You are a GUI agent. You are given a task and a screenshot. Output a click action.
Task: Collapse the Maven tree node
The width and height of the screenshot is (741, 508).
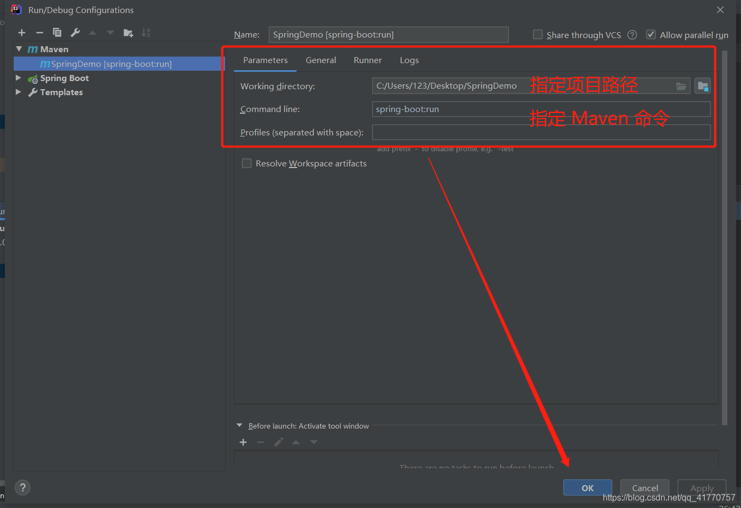click(x=19, y=49)
